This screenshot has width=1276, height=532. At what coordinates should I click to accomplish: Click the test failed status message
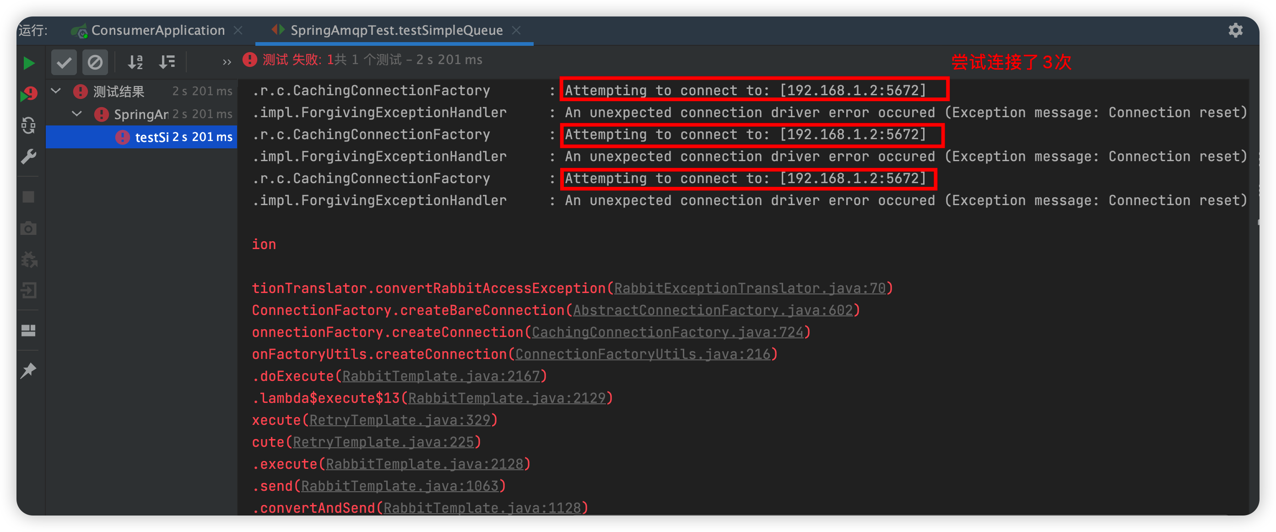coord(362,60)
